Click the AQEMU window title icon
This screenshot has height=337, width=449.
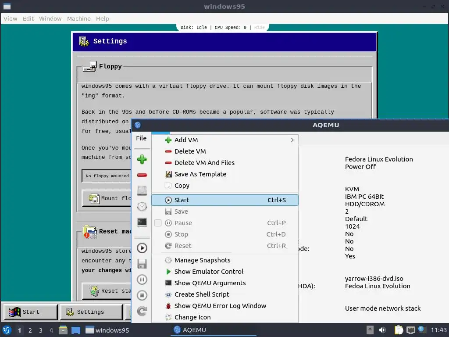point(138,125)
